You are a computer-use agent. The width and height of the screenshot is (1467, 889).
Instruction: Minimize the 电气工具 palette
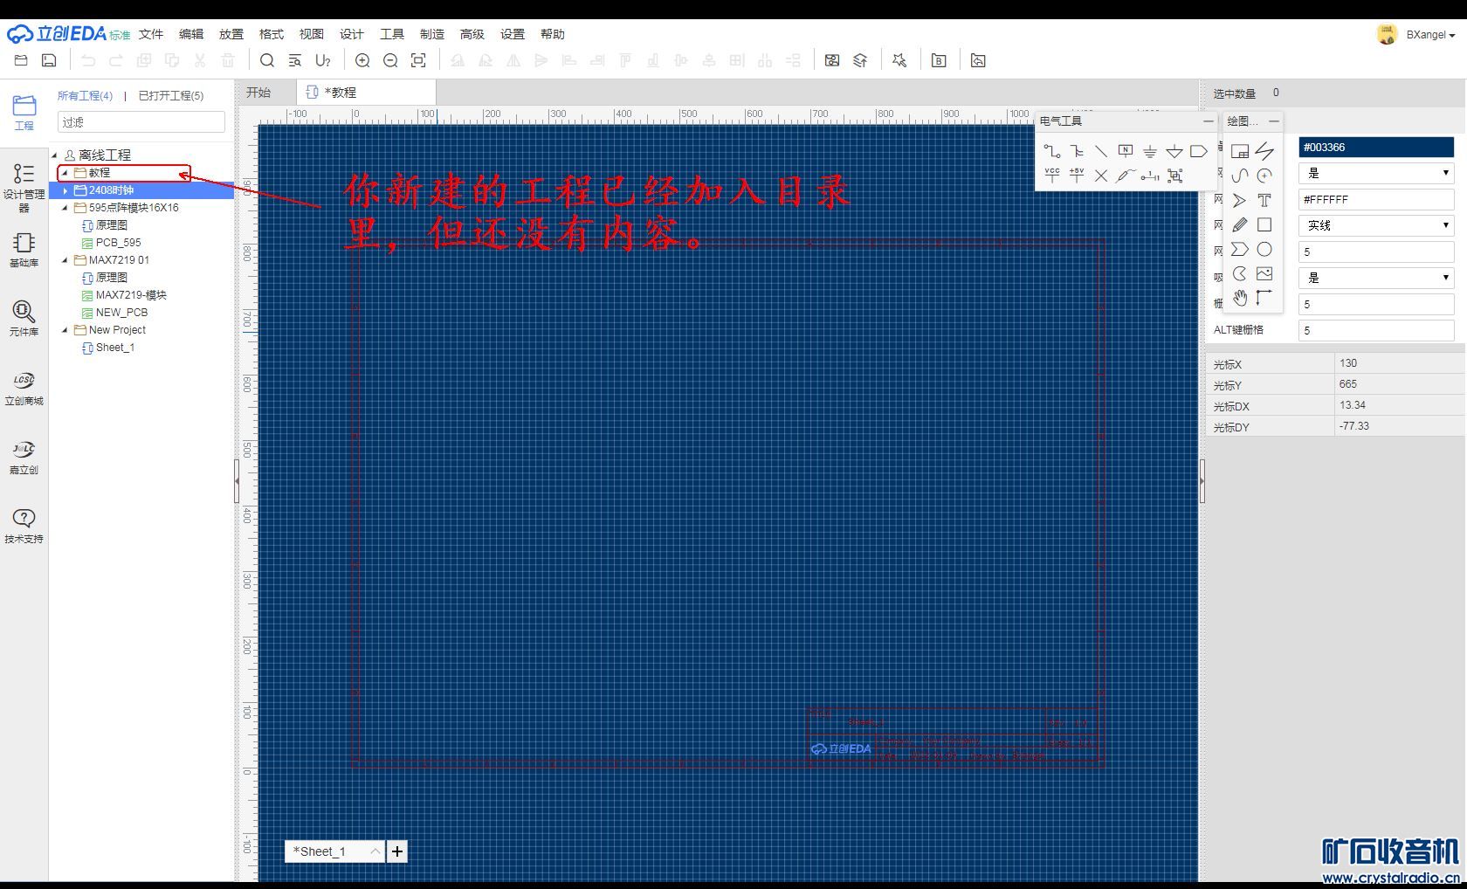tap(1208, 121)
